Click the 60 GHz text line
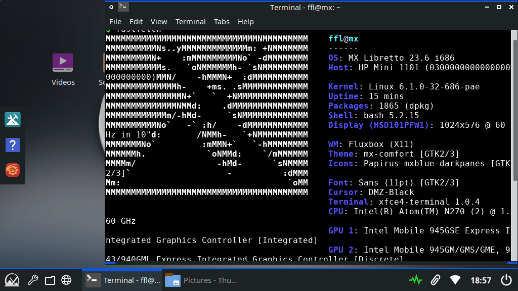This screenshot has width=518, height=291. click(x=120, y=221)
